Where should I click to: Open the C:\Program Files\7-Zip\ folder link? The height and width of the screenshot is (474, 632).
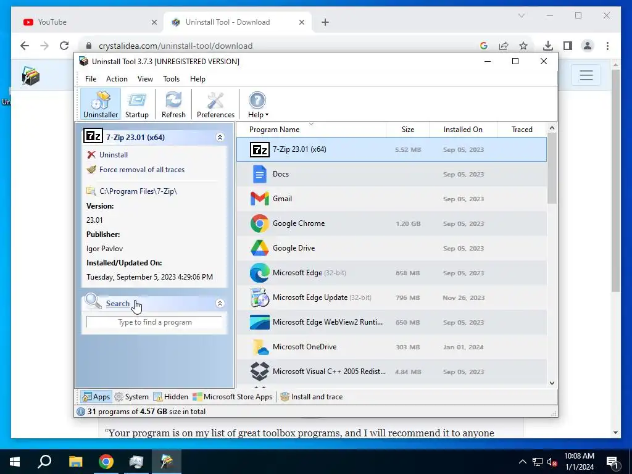pos(138,191)
